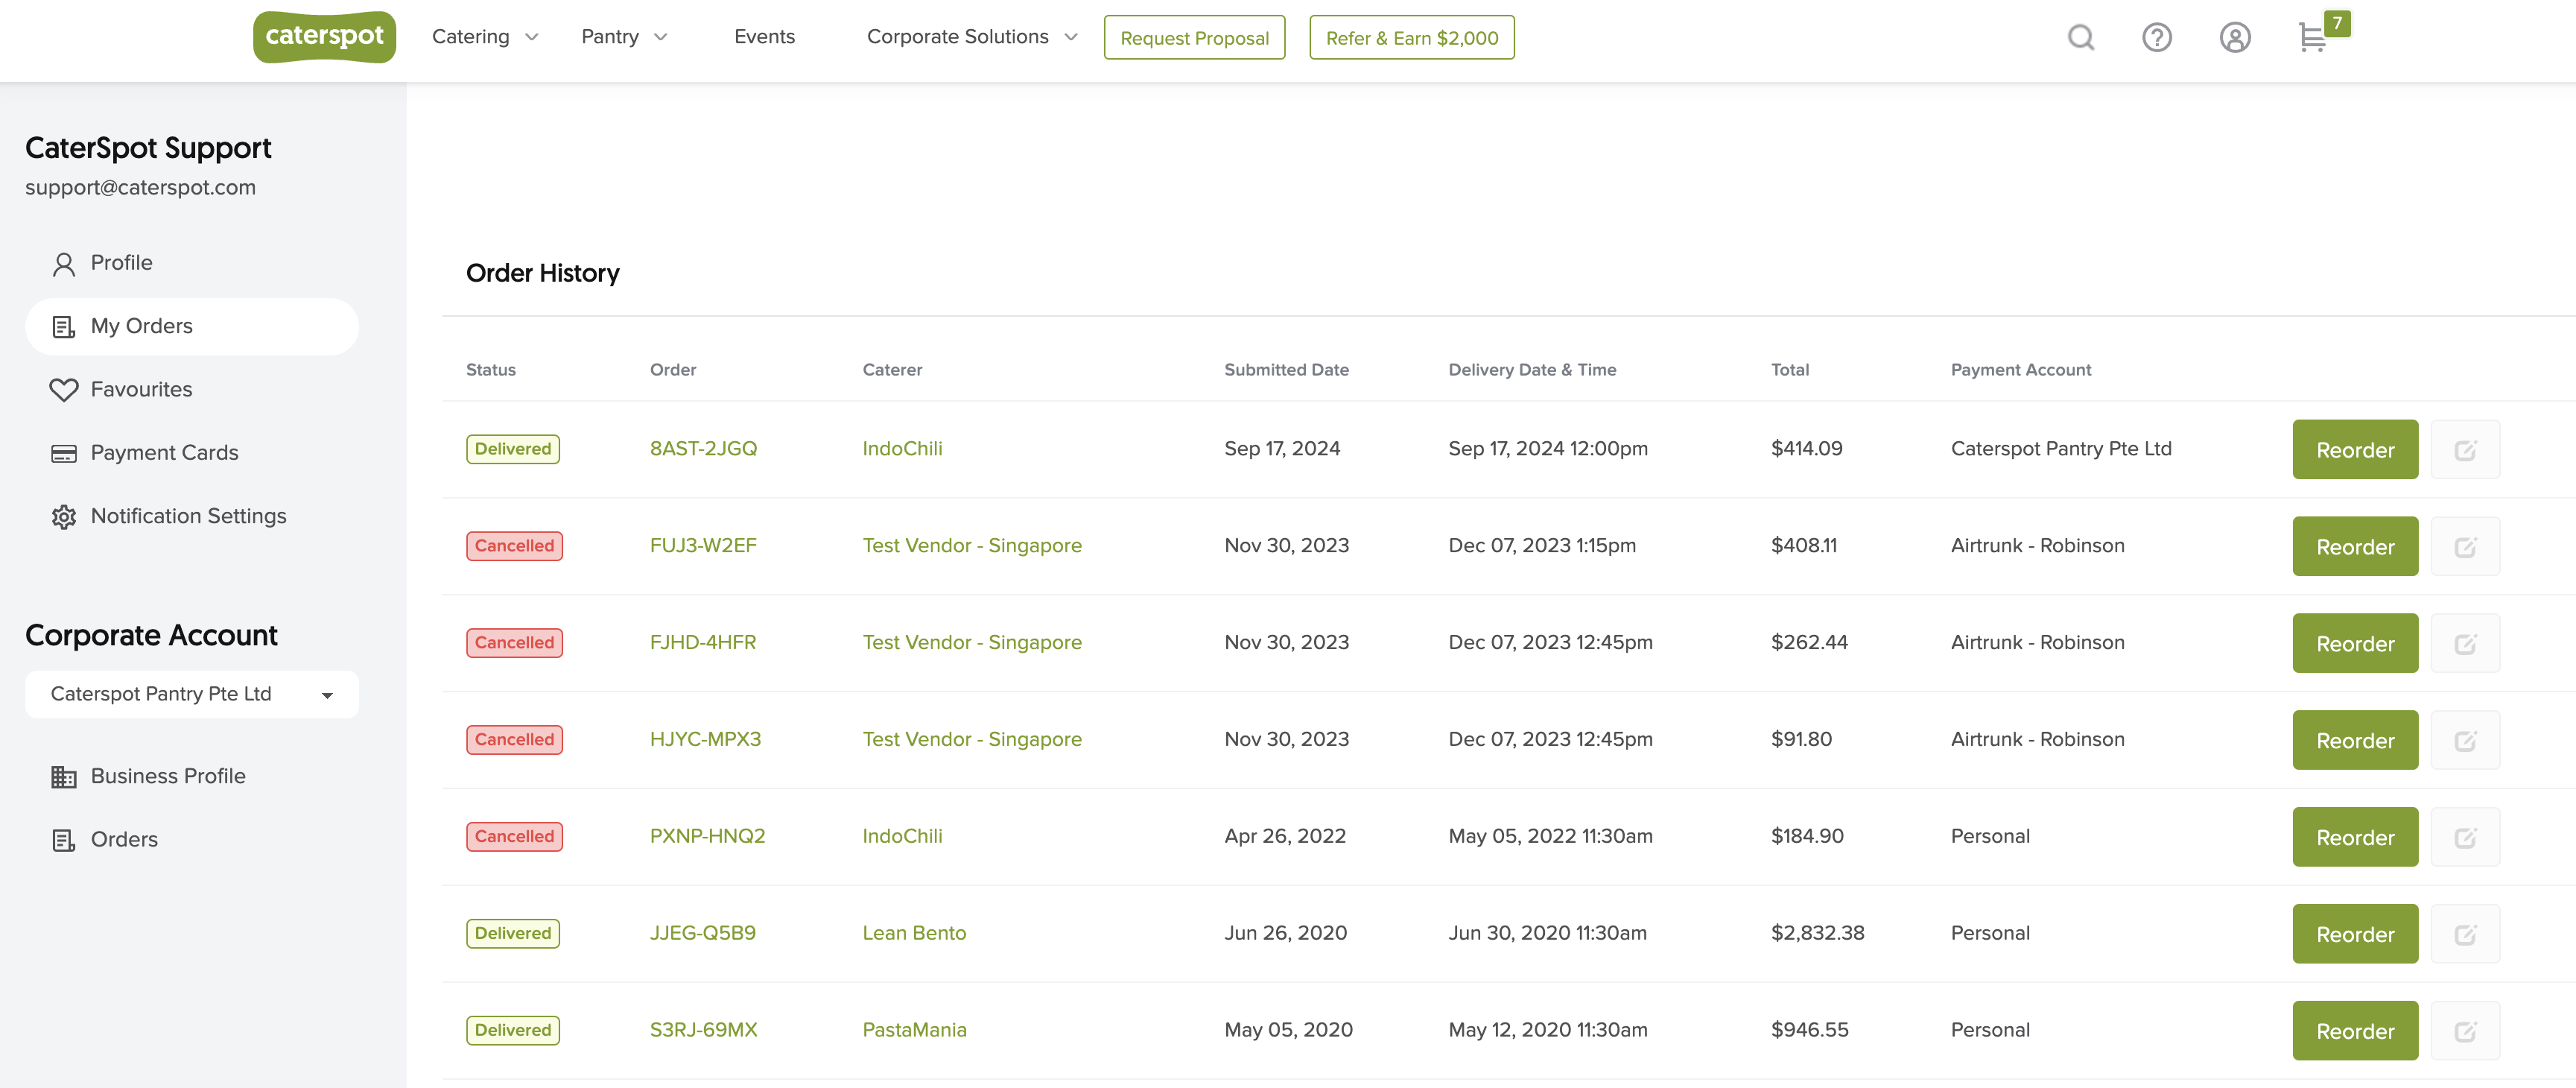Open the help question mark icon

coord(2157,37)
